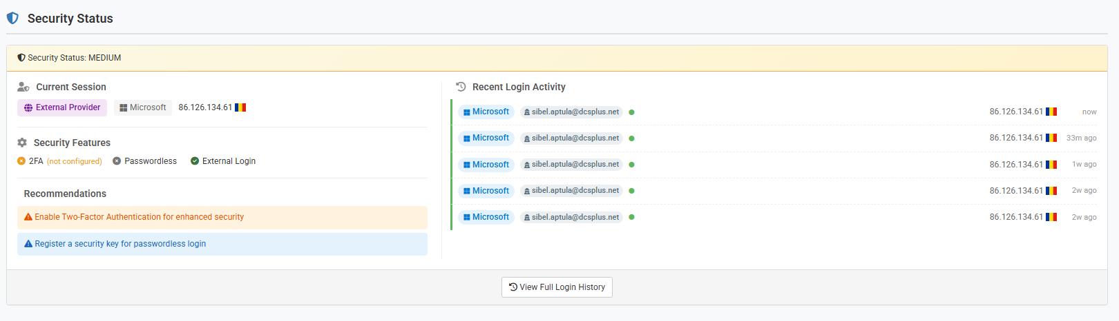Click the email badge in the 'now' login row
The height and width of the screenshot is (321, 1119).
[572, 112]
